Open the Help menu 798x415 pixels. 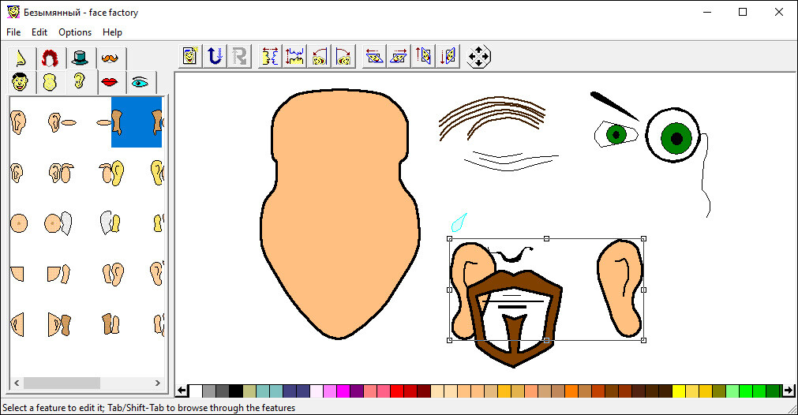[x=112, y=32]
